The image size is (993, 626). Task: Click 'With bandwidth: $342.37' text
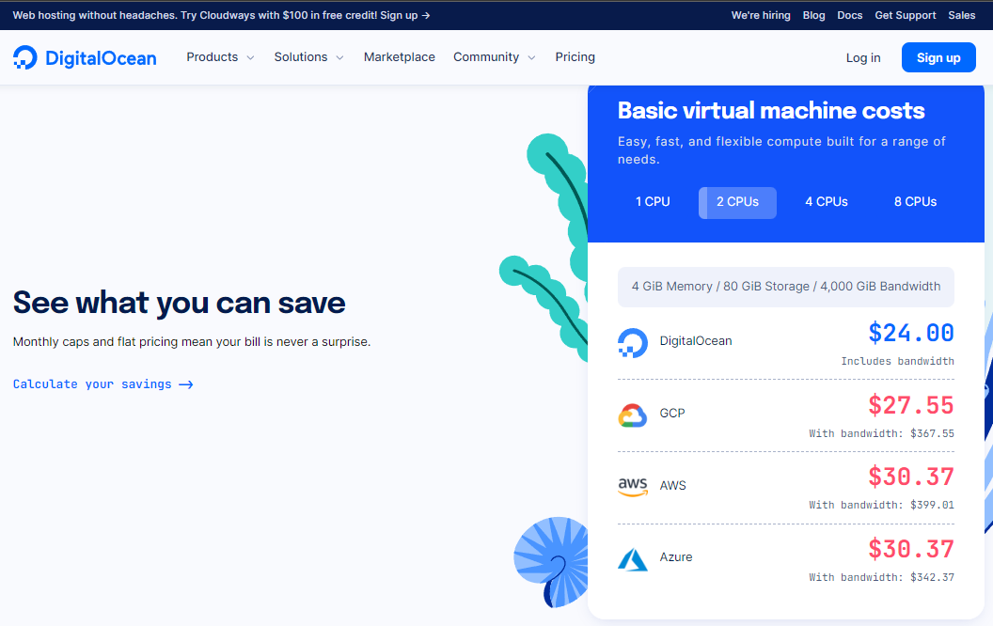point(881,577)
